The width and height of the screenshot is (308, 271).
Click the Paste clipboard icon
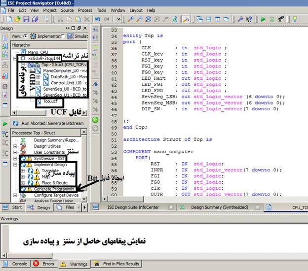(78, 19)
